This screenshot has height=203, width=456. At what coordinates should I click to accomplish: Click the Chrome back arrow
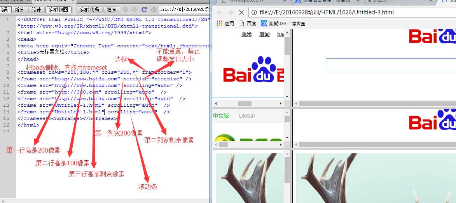(220, 12)
